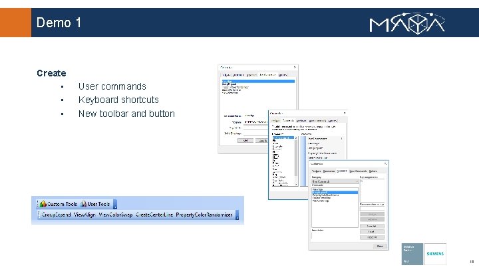Run the ViewColorSwap user command
479x269 pixels.
116,215
